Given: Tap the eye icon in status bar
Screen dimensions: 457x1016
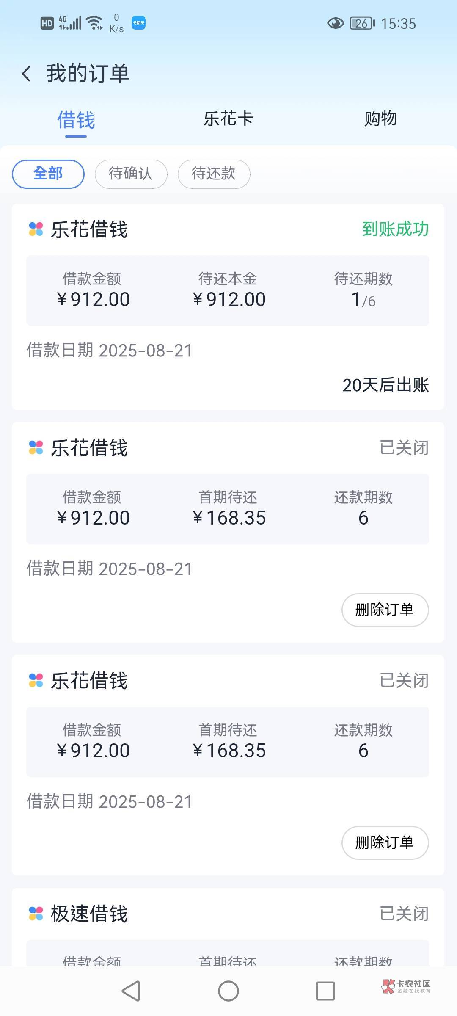Looking at the screenshot, I should coord(336,23).
